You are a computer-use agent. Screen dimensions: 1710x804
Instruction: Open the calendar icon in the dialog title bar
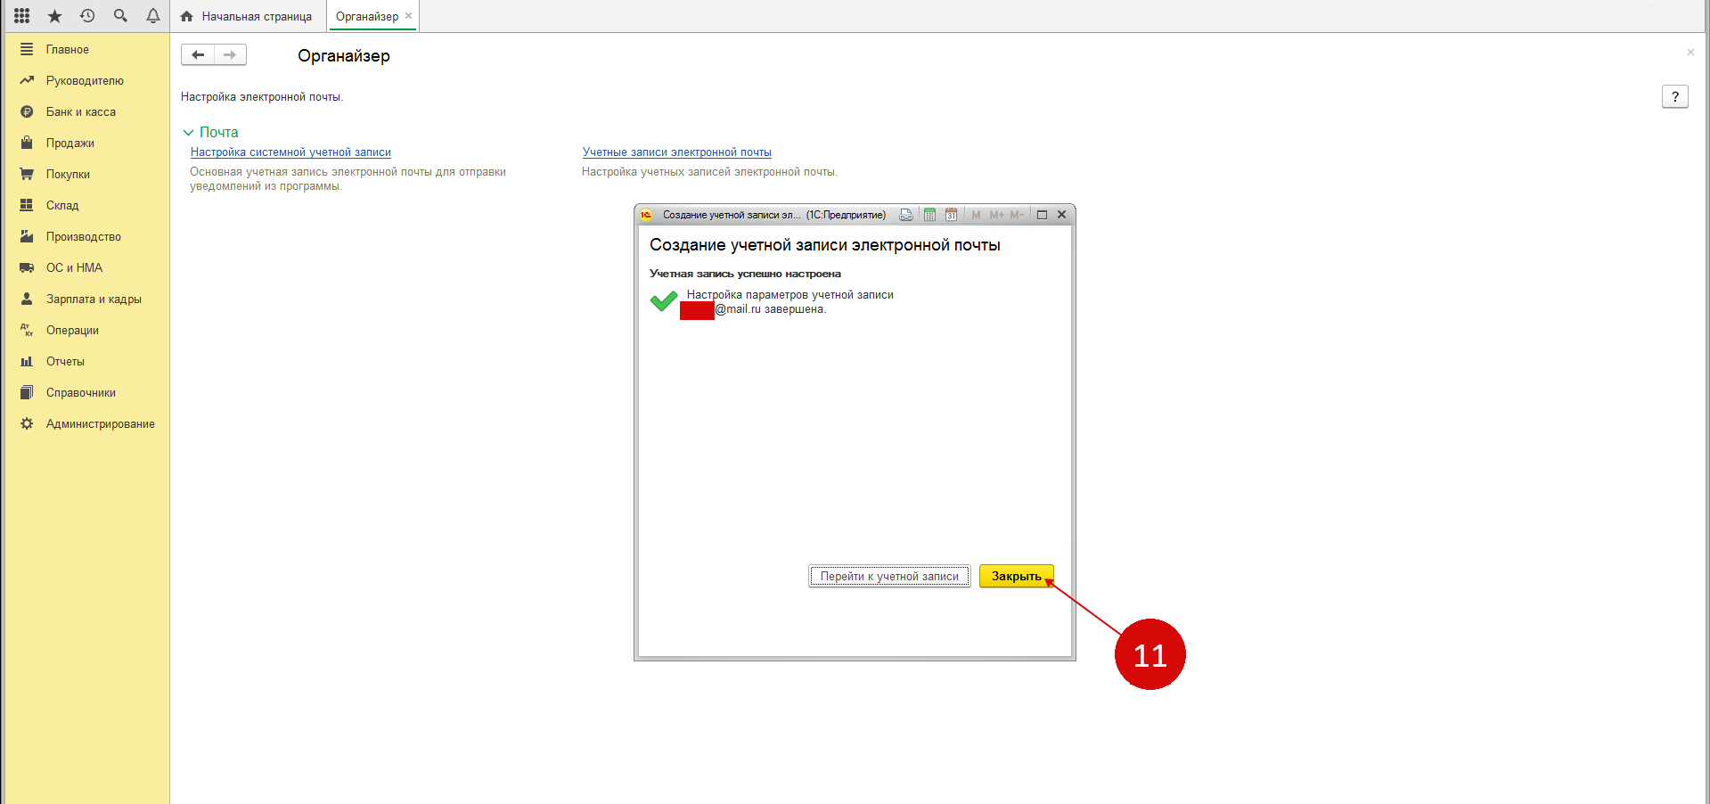(x=952, y=215)
